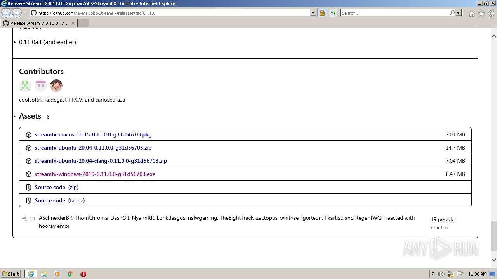Screen dimensions: 497x279
Task: Click the 7.04 MB file size
Action: [455, 161]
